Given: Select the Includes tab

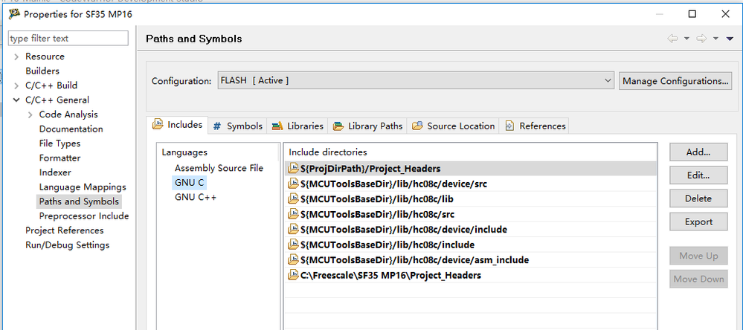Looking at the screenshot, I should point(177,125).
